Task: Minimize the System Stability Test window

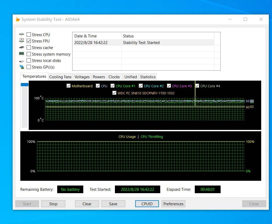Action: [x=230, y=19]
